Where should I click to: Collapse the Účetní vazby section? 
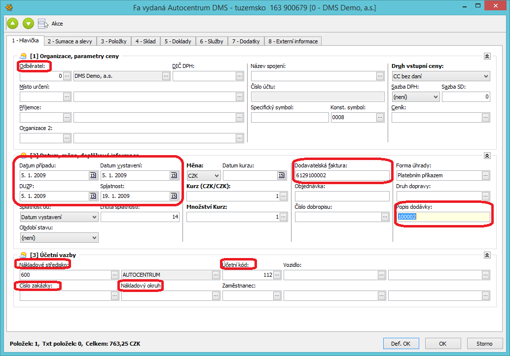point(487,255)
